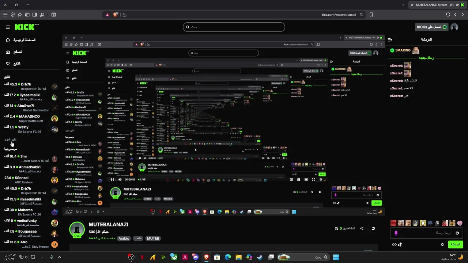Screen dimensions: 468x263
Task: Open Drb7h channel with 45.5 viewers
Action: (31, 191)
